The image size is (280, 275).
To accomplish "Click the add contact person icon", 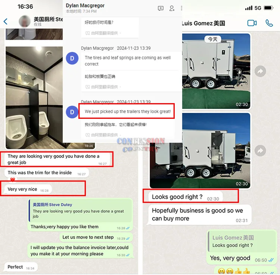I will click(x=172, y=8).
